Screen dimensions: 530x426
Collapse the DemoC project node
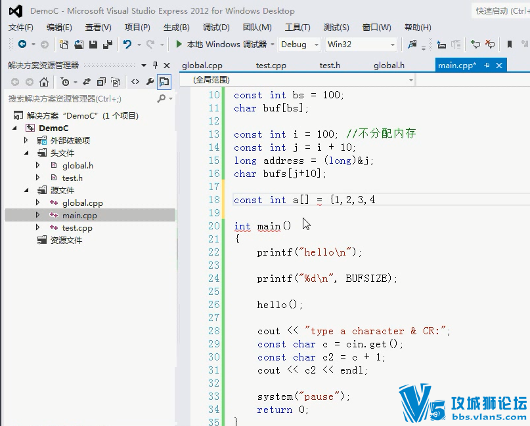pyautogui.click(x=14, y=128)
